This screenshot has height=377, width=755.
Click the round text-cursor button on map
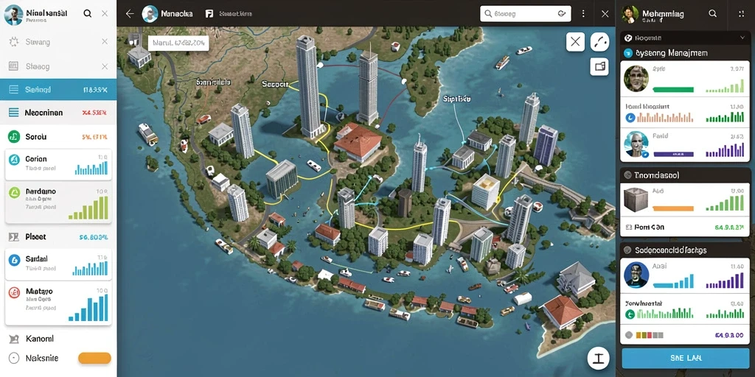pos(599,359)
